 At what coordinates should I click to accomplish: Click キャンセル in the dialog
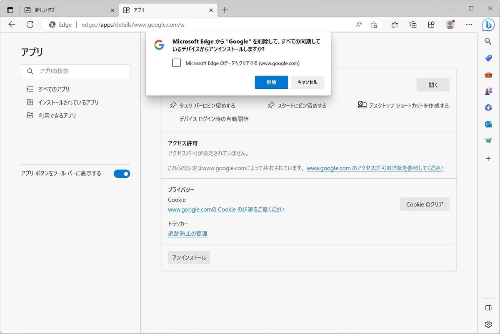point(307,82)
